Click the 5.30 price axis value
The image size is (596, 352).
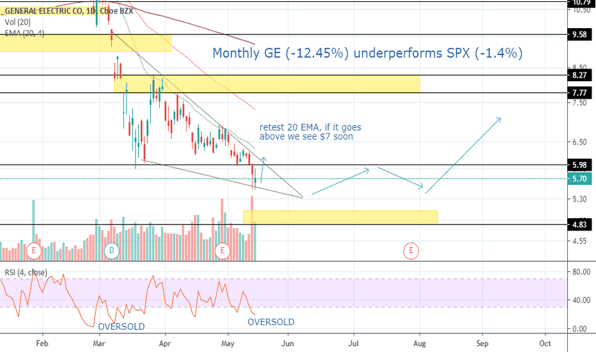pos(579,199)
